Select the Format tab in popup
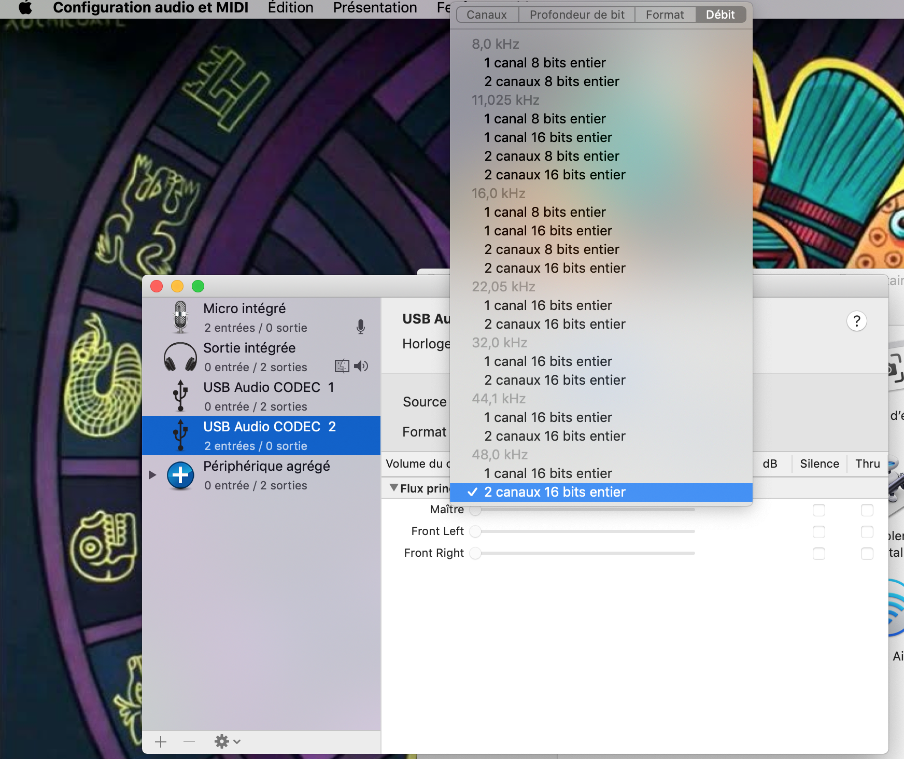The width and height of the screenshot is (904, 759). (665, 15)
